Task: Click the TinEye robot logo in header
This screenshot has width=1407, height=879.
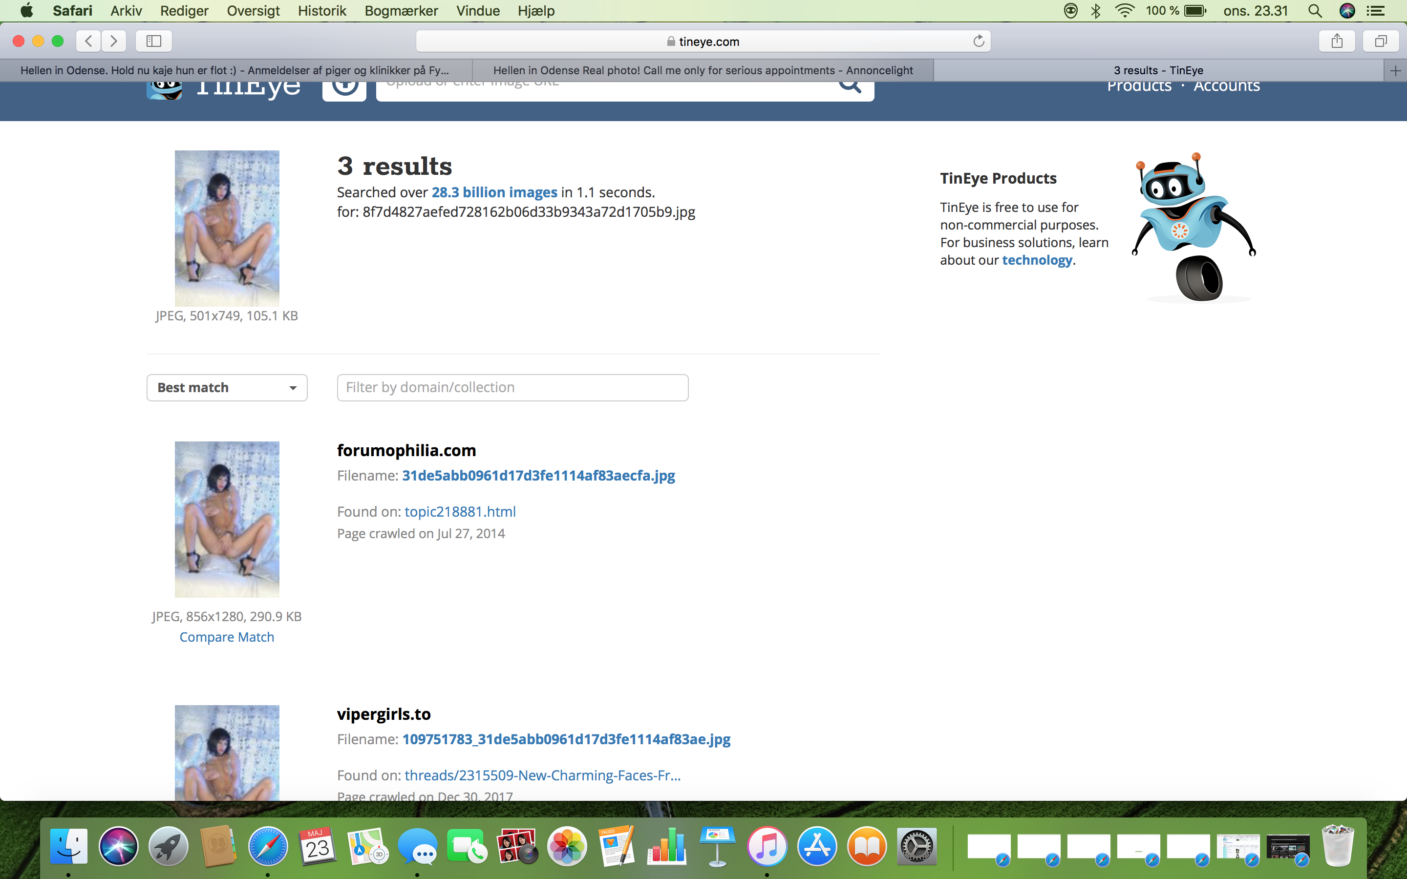Action: click(x=165, y=90)
